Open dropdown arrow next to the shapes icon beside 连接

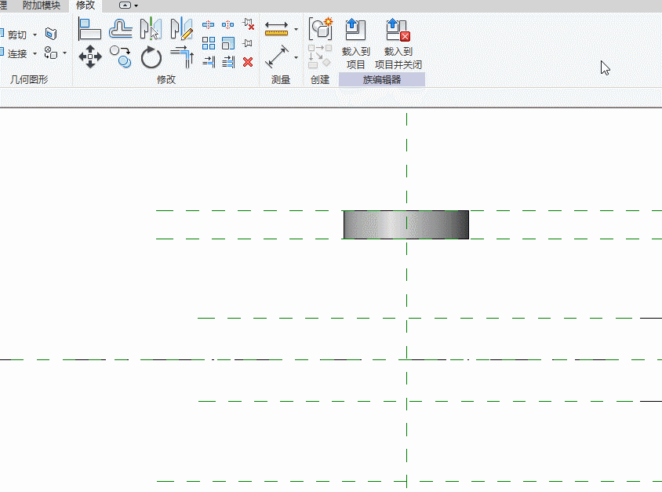[x=64, y=53]
